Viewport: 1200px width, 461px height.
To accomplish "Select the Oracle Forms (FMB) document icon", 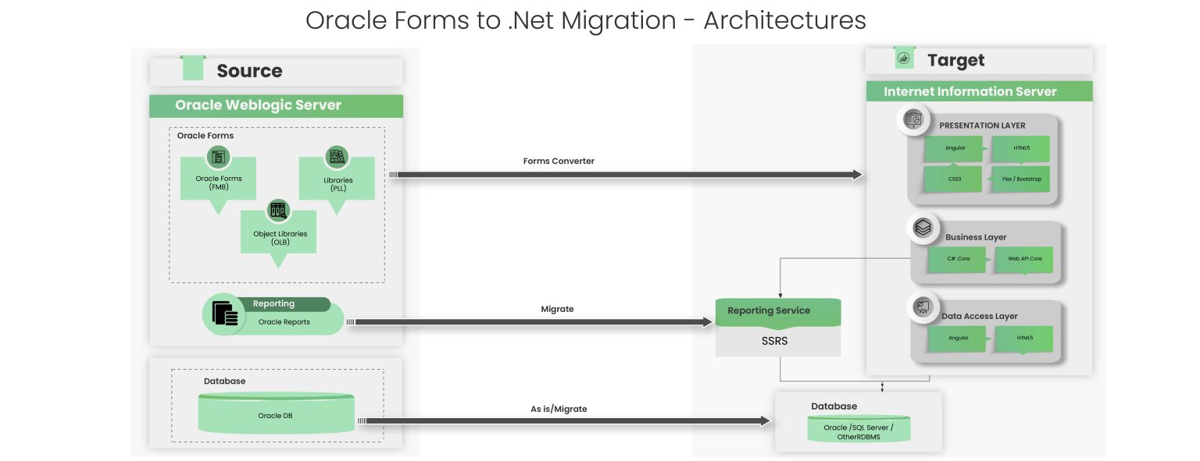I will pos(219,157).
